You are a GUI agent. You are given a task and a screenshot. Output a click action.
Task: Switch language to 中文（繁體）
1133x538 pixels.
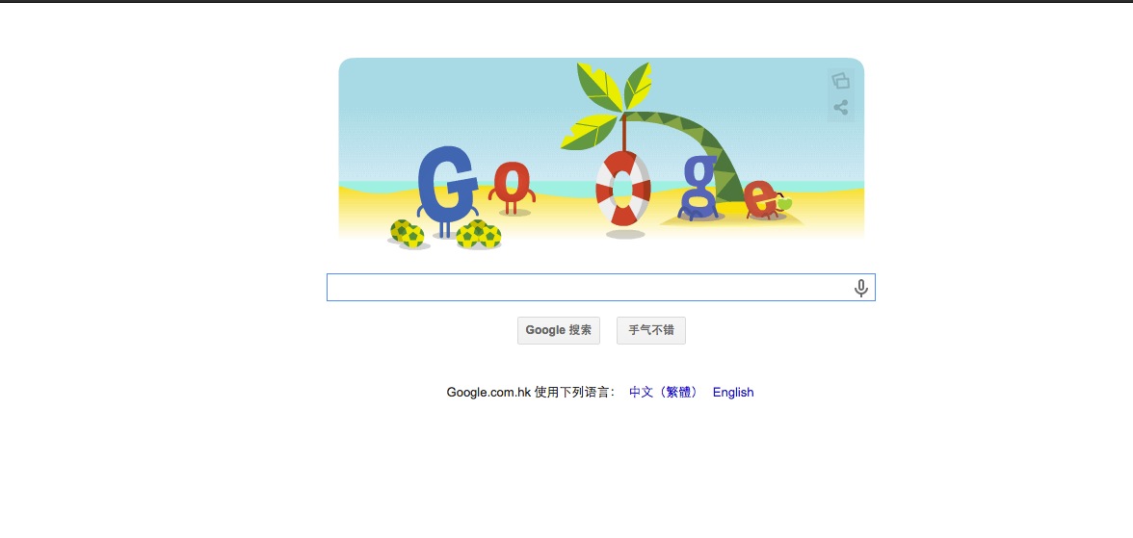click(664, 392)
